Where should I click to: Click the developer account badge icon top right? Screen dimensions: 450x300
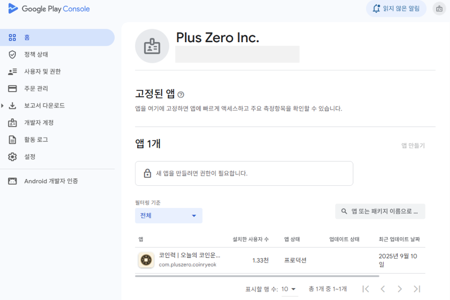pyautogui.click(x=439, y=8)
